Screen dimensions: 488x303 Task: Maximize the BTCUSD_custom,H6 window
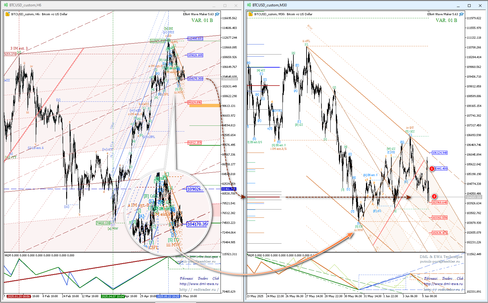click(225, 5)
